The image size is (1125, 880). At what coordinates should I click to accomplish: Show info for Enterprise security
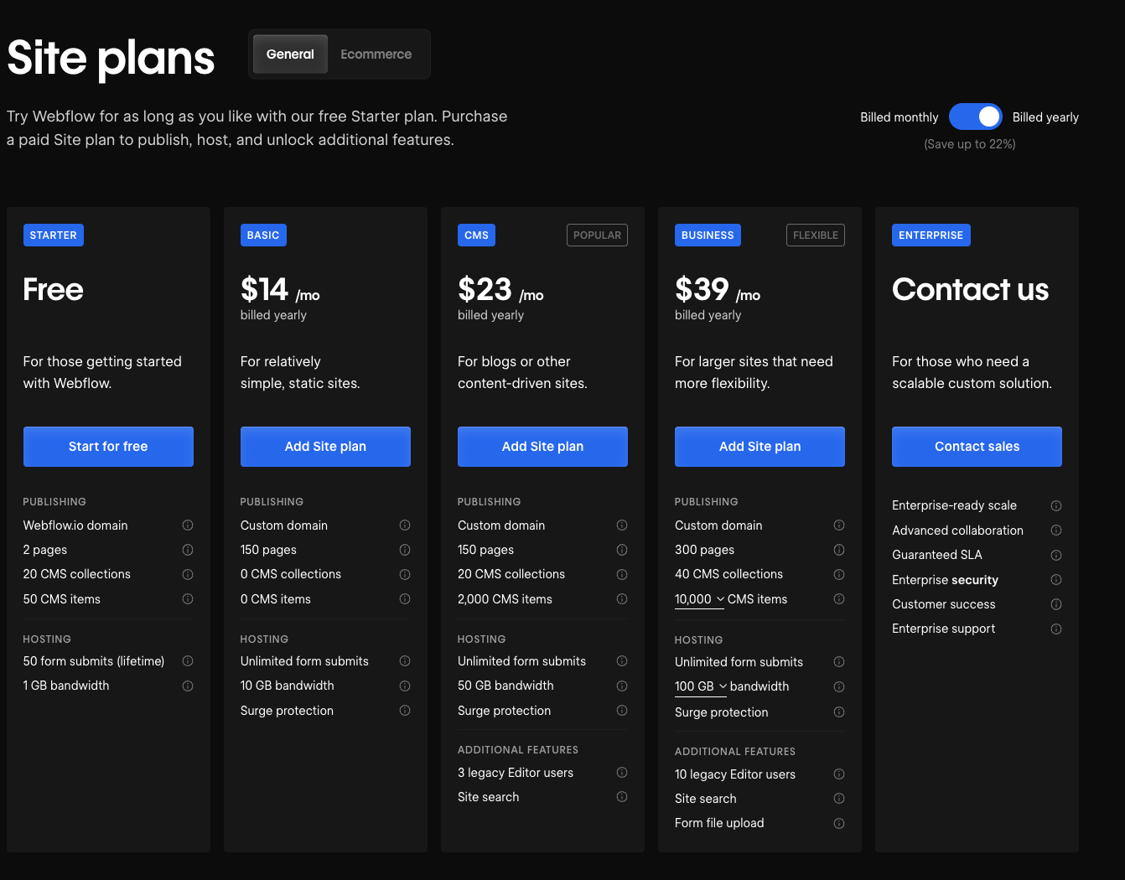[x=1056, y=580]
